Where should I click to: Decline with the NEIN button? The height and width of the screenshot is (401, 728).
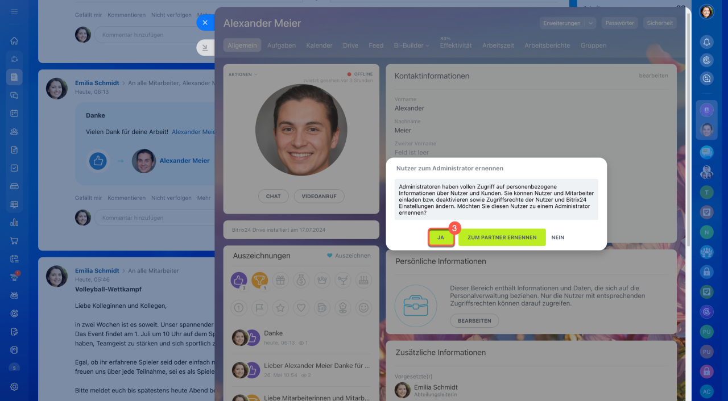point(558,237)
